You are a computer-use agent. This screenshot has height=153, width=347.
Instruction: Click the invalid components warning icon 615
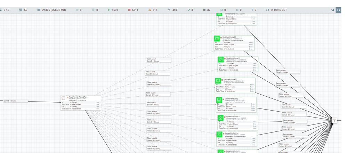[x=150, y=10]
